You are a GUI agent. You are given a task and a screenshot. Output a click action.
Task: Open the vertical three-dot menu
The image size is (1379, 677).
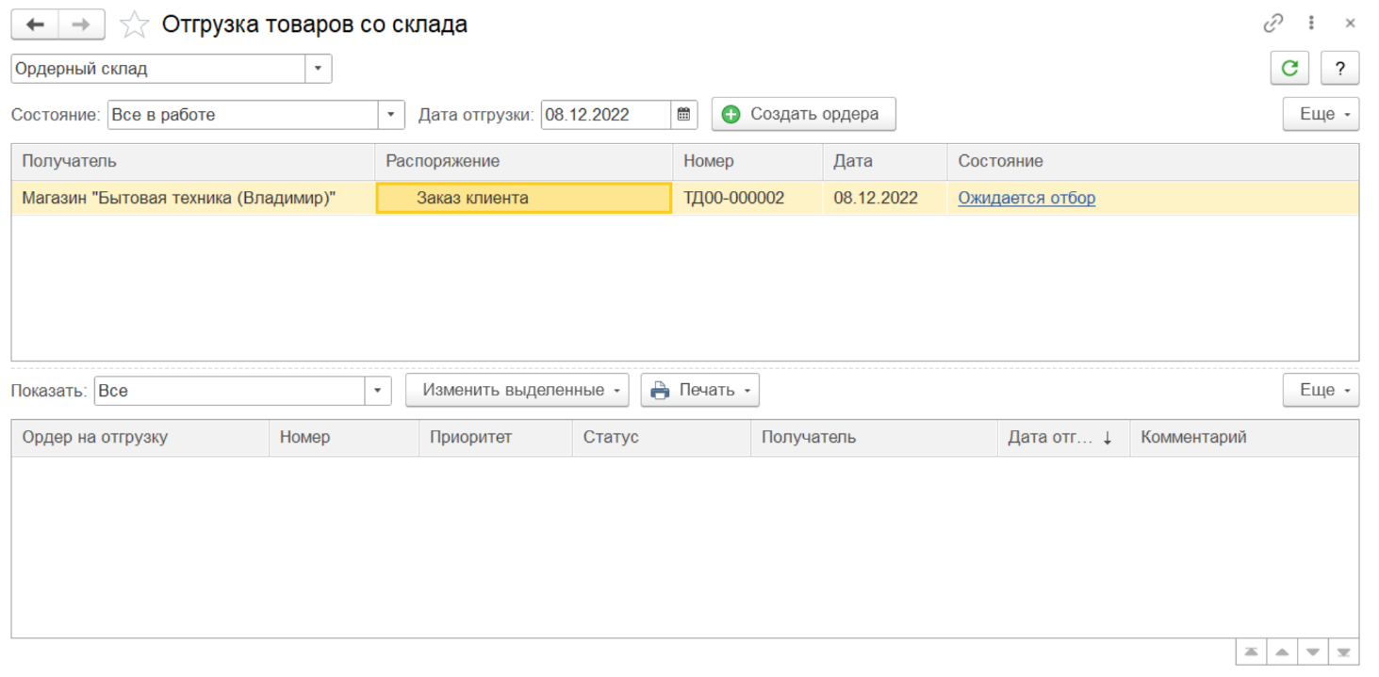point(1311,24)
